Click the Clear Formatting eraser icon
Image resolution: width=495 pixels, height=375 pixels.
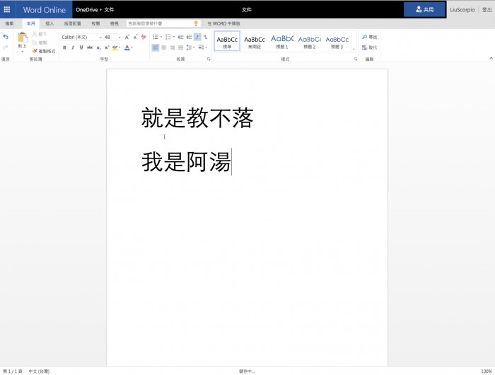click(x=144, y=37)
